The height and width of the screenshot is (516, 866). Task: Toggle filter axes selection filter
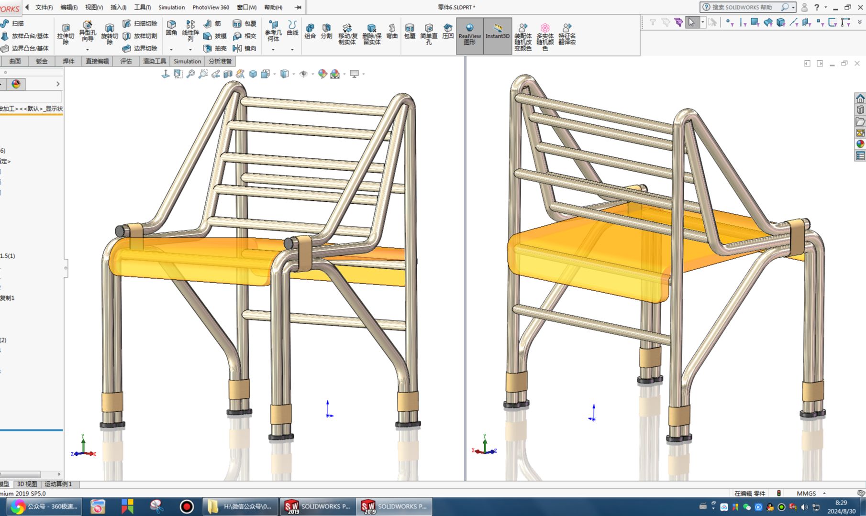pos(794,22)
